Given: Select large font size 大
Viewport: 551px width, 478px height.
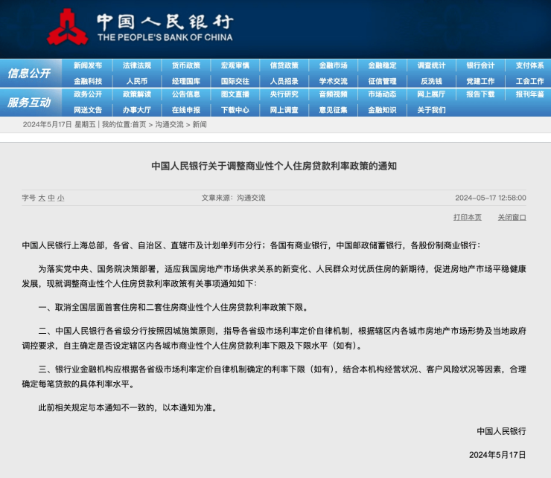Looking at the screenshot, I should [42, 198].
